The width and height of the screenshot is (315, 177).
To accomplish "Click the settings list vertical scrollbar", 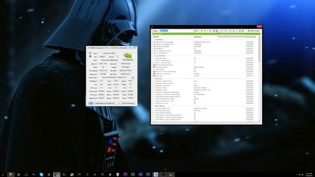I will (x=259, y=78).
